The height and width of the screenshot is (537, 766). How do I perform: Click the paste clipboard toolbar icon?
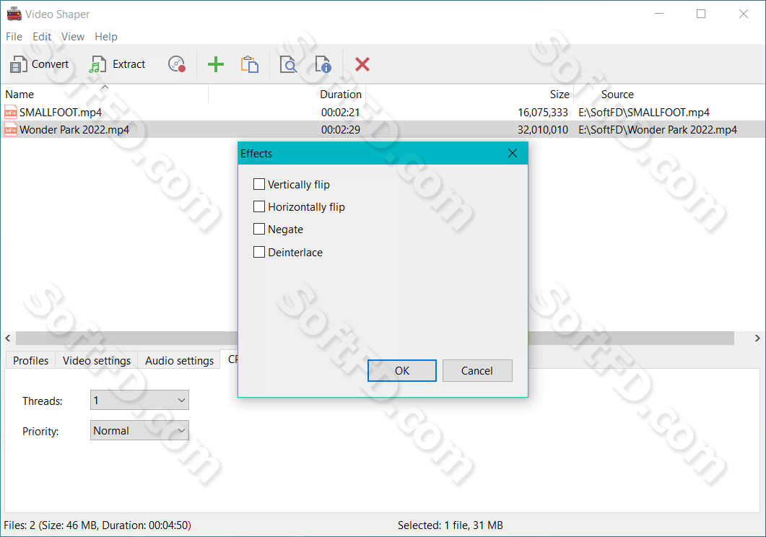click(x=250, y=64)
